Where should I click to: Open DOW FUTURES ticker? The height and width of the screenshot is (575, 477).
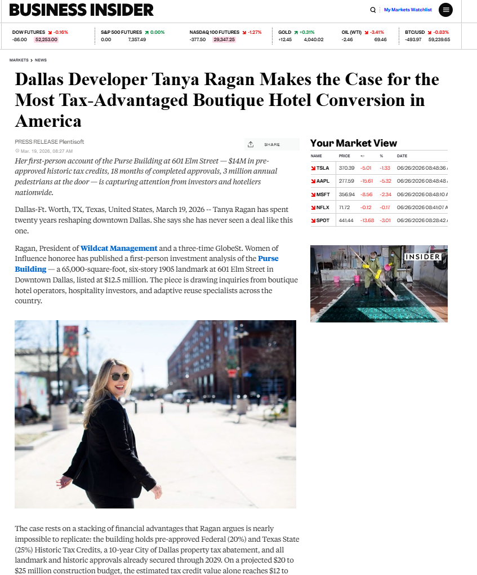coord(29,32)
